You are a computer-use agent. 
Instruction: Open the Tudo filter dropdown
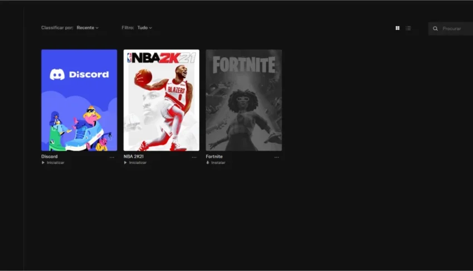(x=144, y=27)
